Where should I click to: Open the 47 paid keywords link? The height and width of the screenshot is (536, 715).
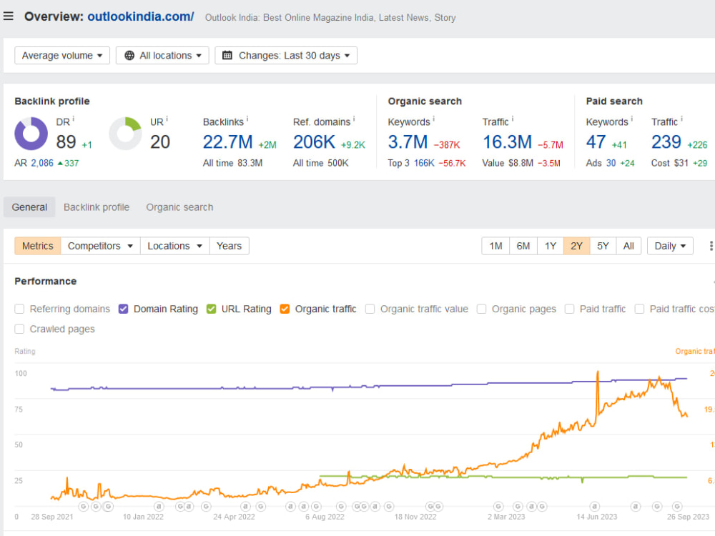click(x=596, y=142)
